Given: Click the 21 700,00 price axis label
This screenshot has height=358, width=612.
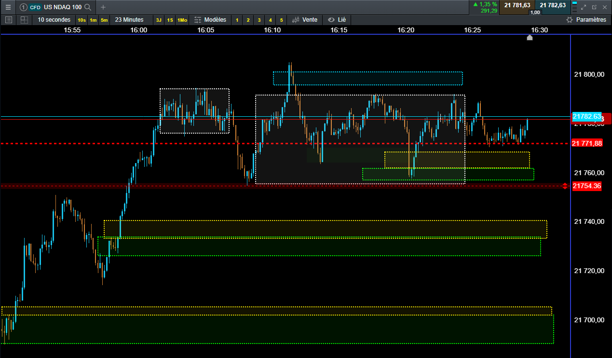Looking at the screenshot, I should [x=589, y=320].
